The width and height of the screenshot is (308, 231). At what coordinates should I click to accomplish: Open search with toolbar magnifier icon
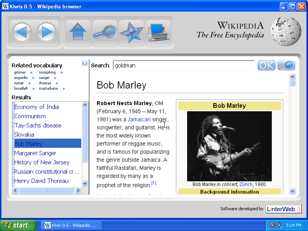coord(105,33)
